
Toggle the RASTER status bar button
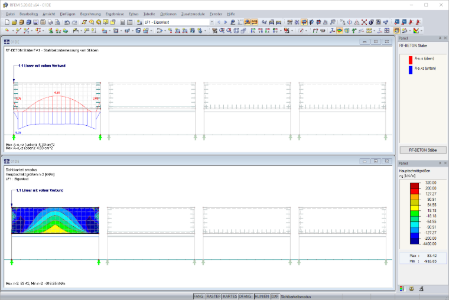[x=214, y=296]
